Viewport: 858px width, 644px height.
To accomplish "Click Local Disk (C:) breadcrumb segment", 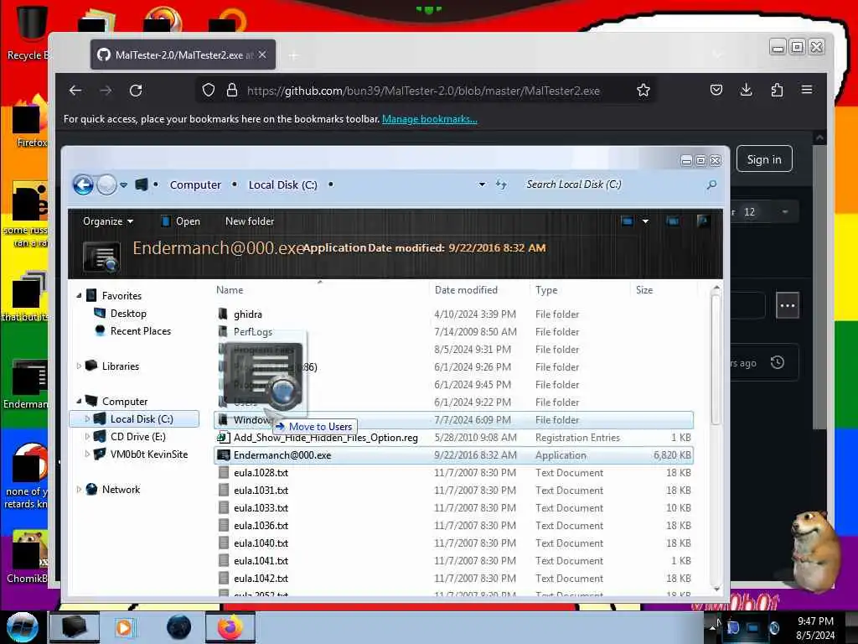I will pyautogui.click(x=283, y=185).
